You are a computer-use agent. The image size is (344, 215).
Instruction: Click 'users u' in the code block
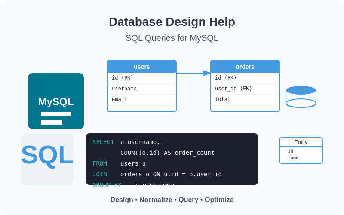[133, 164]
